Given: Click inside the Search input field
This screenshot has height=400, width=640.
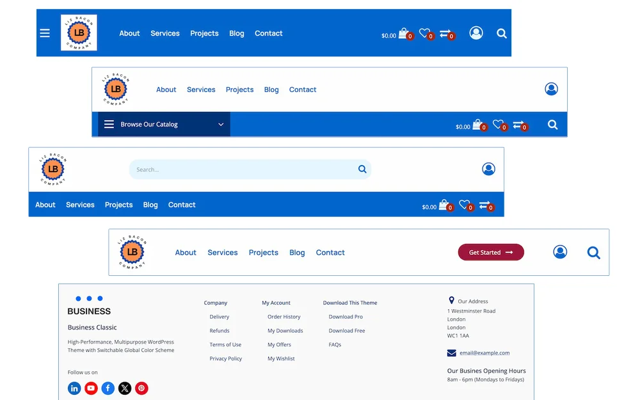Looking at the screenshot, I should [250, 169].
